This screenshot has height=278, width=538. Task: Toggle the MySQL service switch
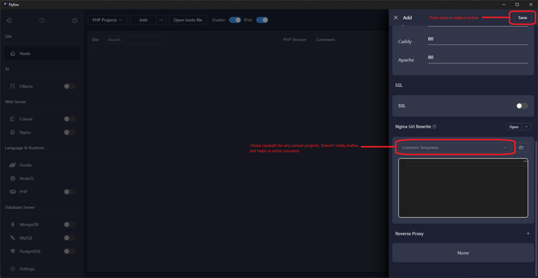click(x=69, y=238)
